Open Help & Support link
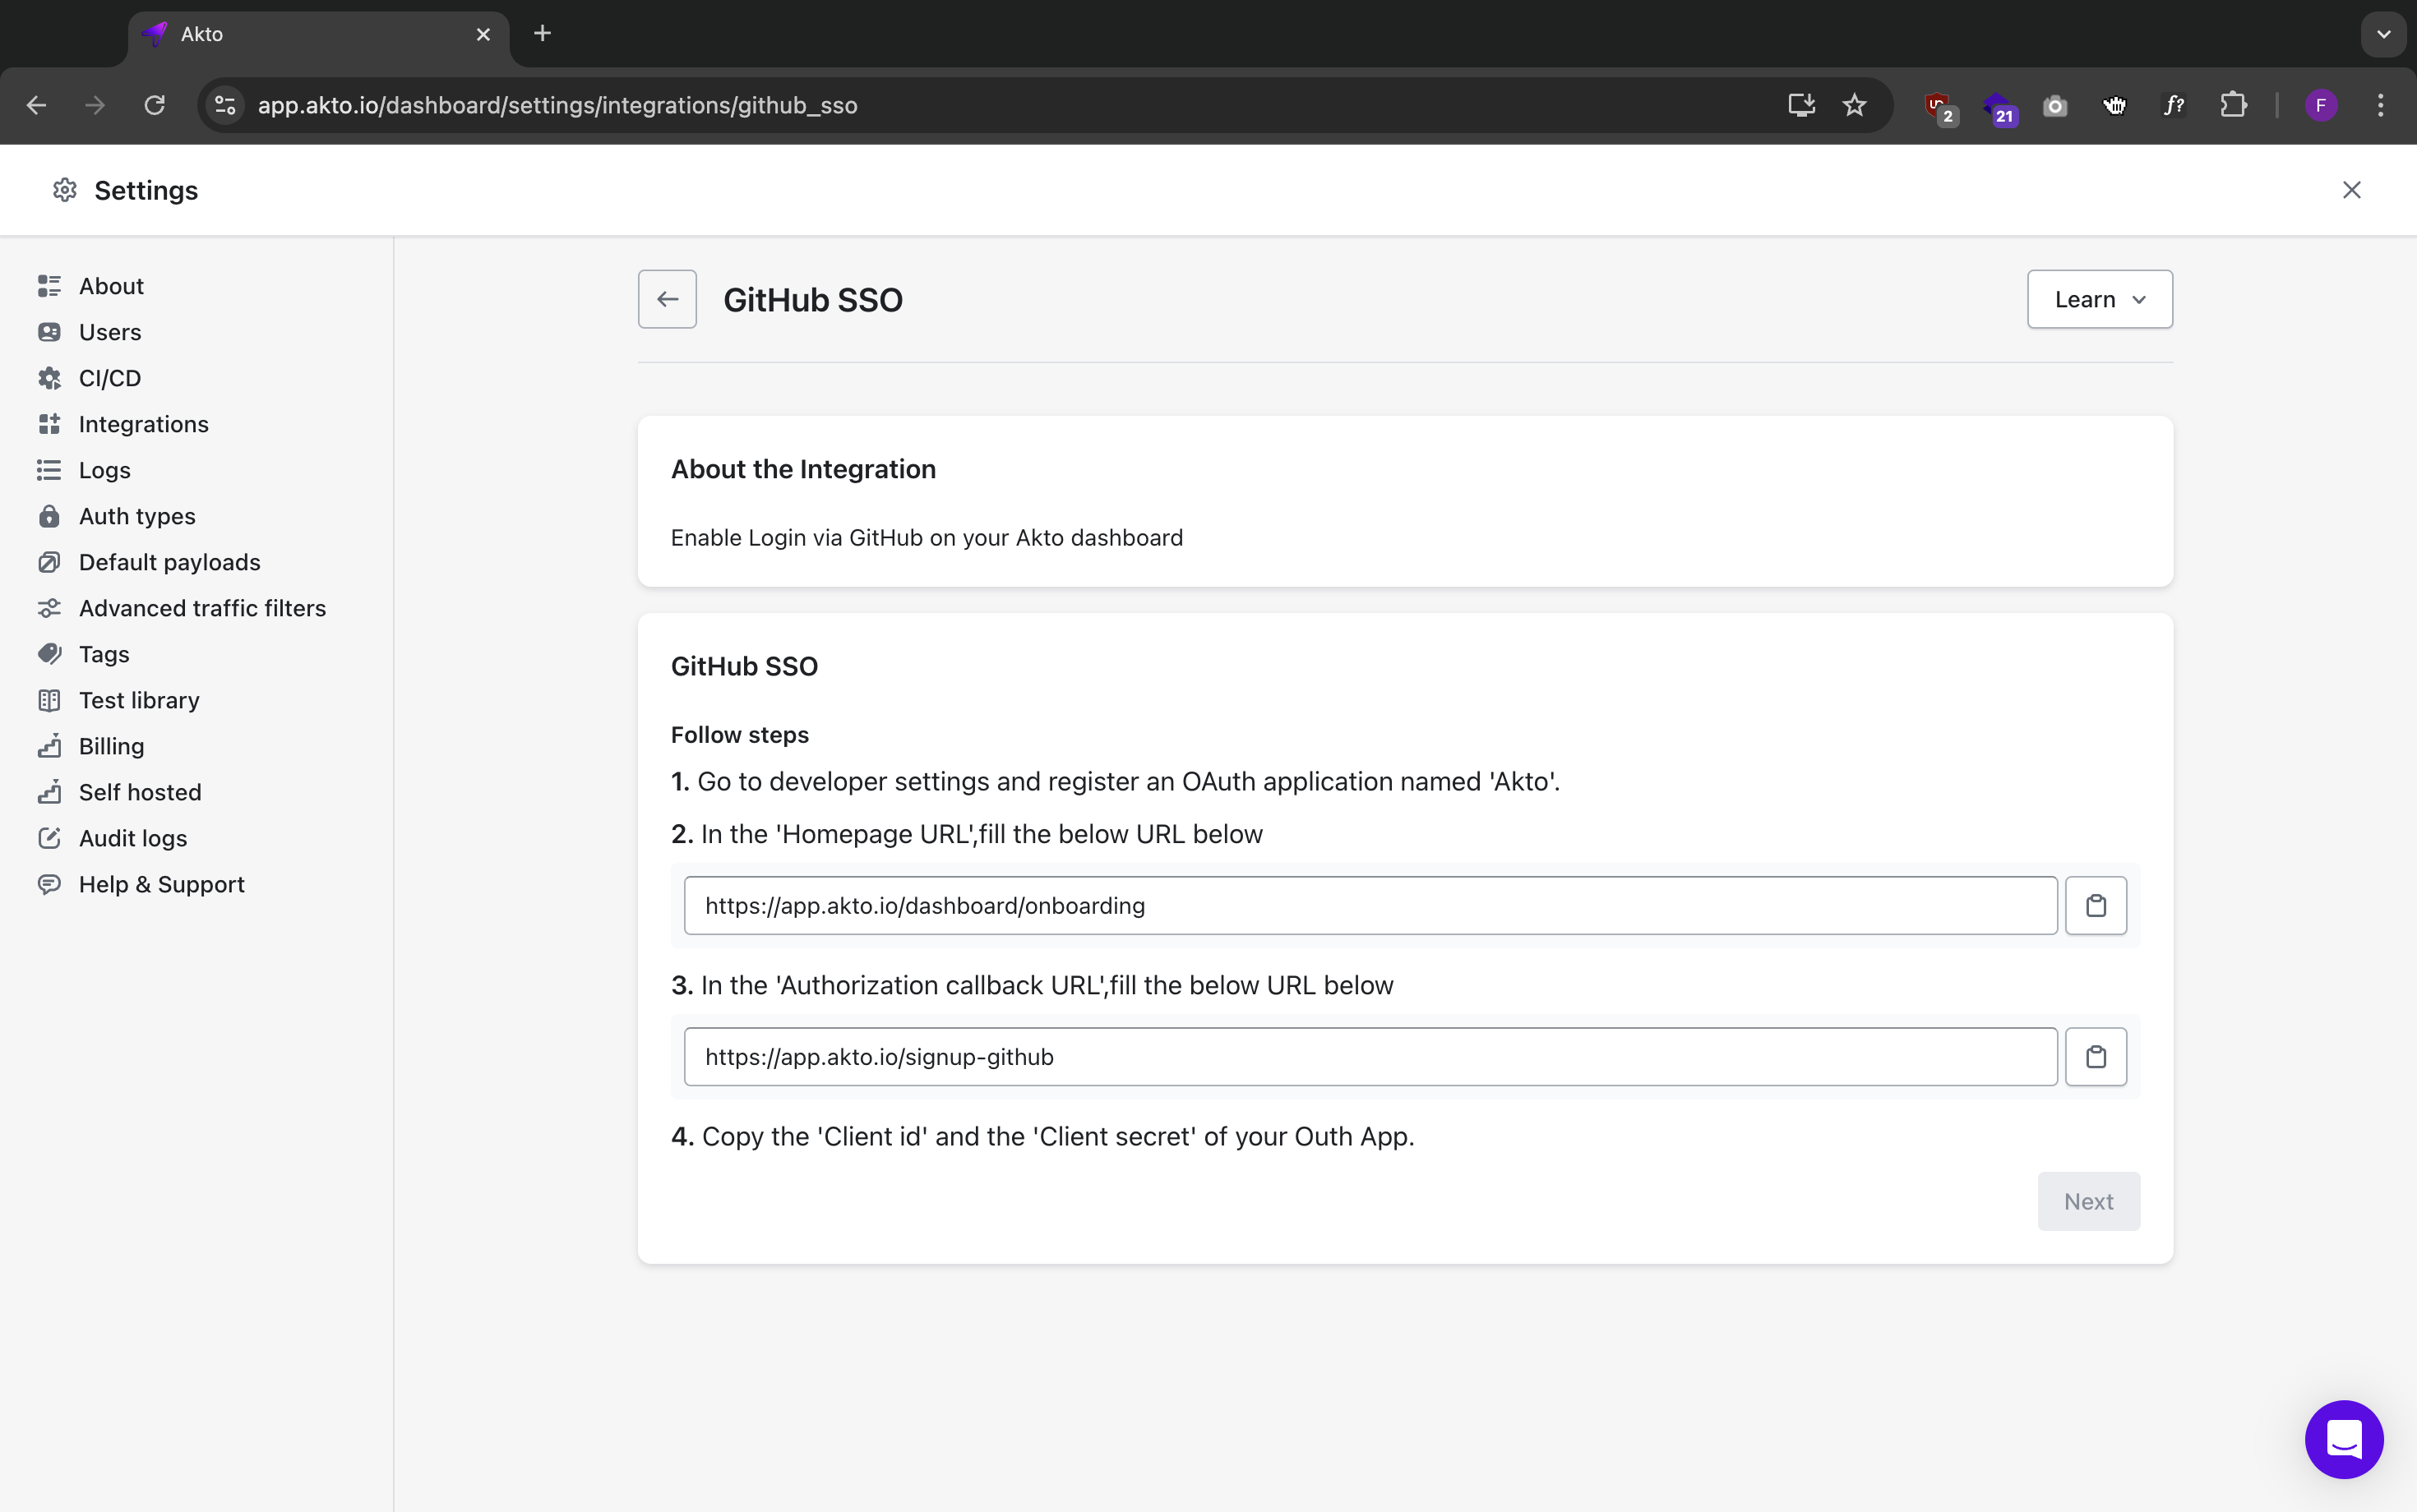This screenshot has width=2417, height=1512. coord(161,884)
